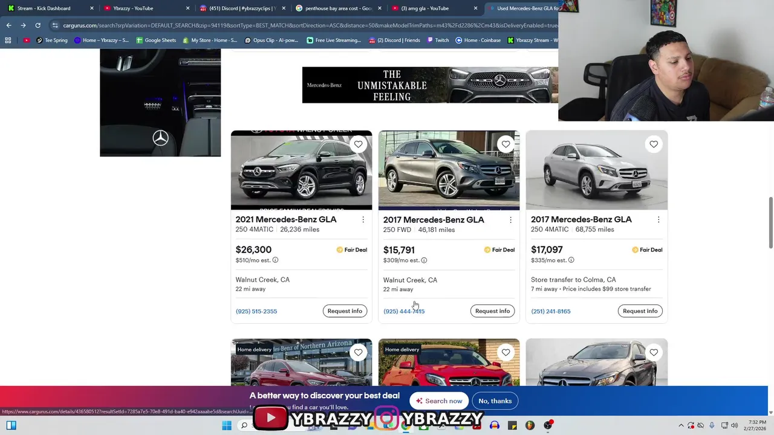
Task: Open the 2021 Mercedes-Benz GLA title link
Action: pyautogui.click(x=286, y=219)
